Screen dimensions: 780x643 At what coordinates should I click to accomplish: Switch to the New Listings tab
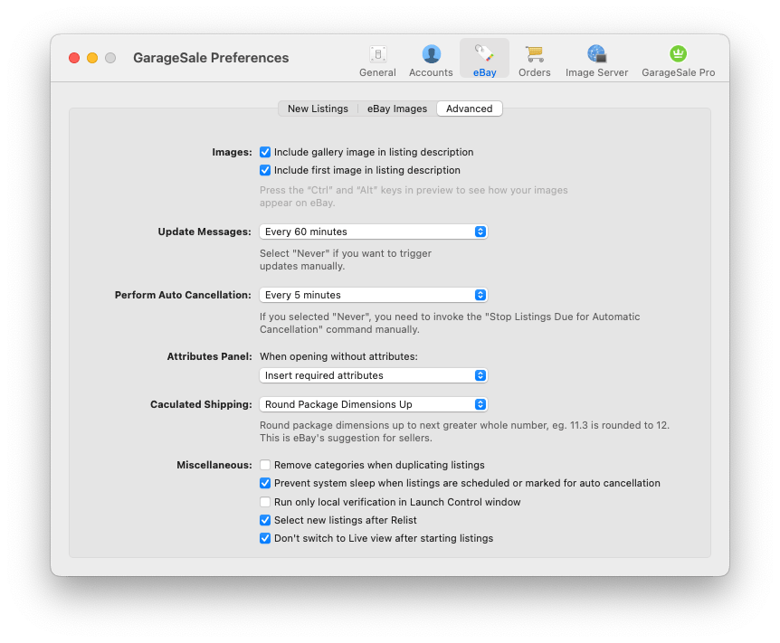pyautogui.click(x=318, y=109)
